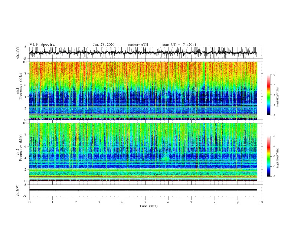This screenshot has width=294, height=227.
Task: Click the ch.1(V) axis "-5" tick label
Action: 25,59
